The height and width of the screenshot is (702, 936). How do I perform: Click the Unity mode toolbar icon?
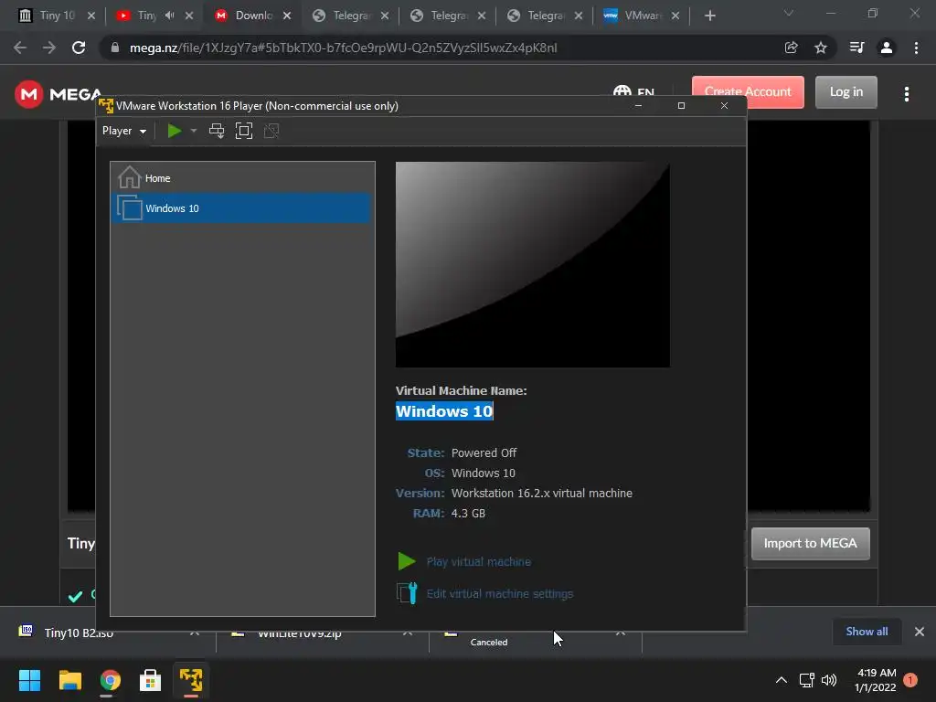click(271, 131)
